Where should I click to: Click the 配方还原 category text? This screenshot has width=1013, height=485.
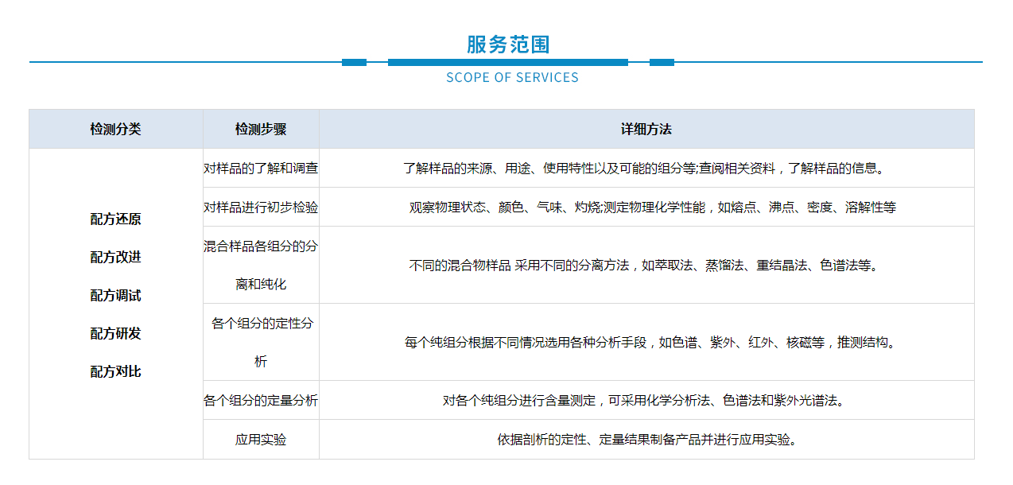tap(115, 219)
